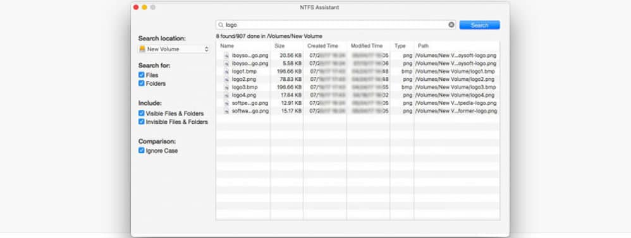Close the NTFS Assistant window with red button
Screen dimensions: 631x238
136,7
